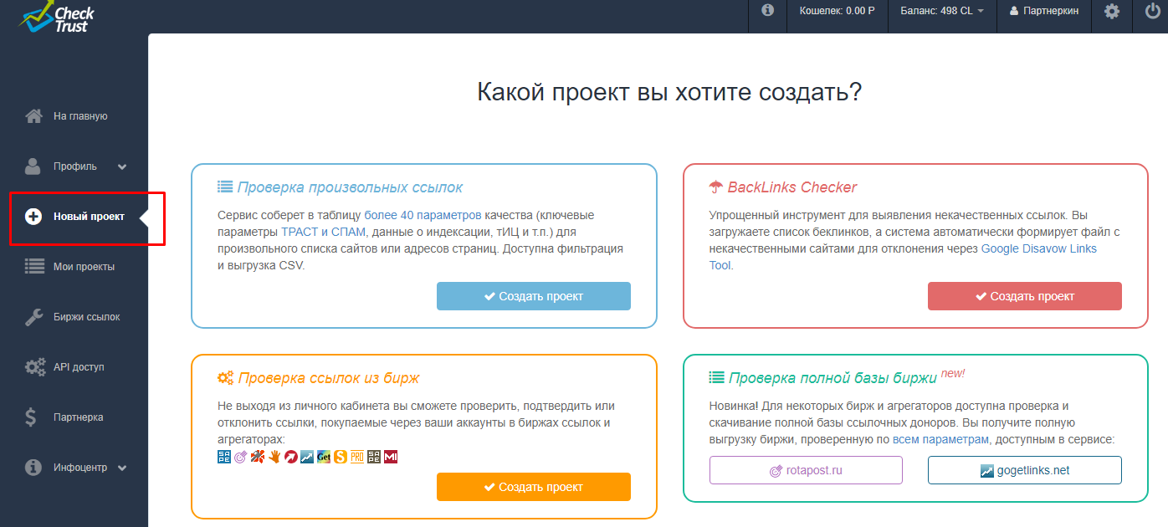Click the gogetlinks.net button
This screenshot has width=1168, height=527.
pyautogui.click(x=1025, y=470)
